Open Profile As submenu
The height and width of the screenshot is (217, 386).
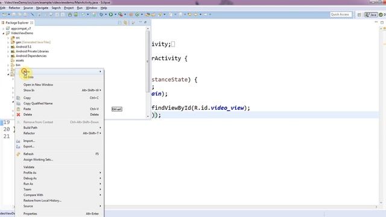(59, 173)
